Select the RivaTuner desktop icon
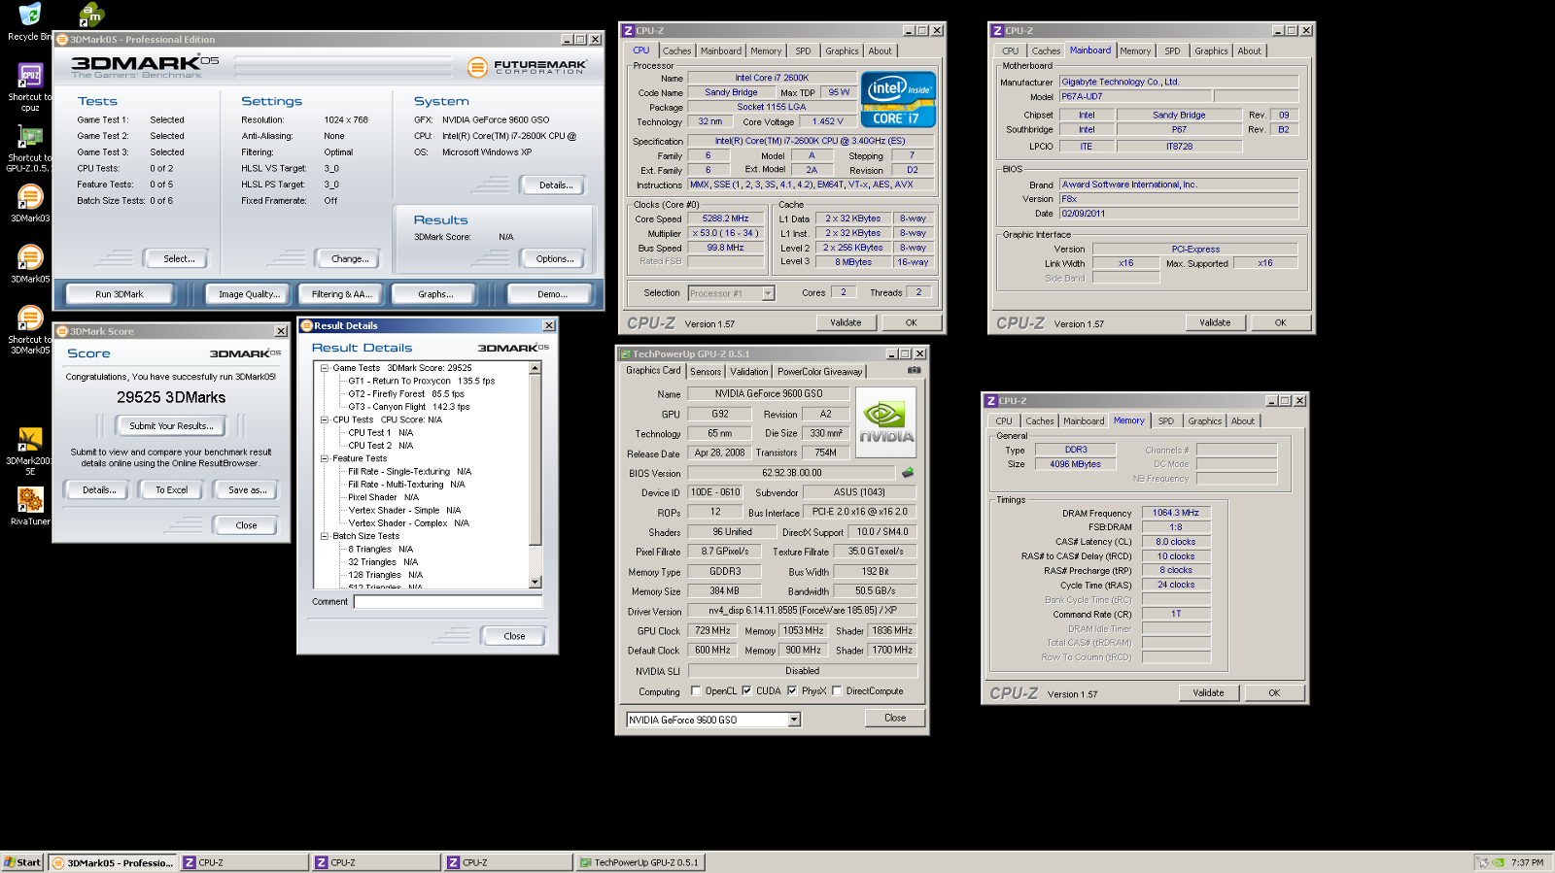 pyautogui.click(x=30, y=499)
